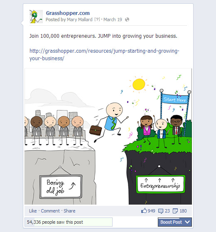Image resolution: width=216 pixels, height=232 pixels.
Task: Click the speech bubble comments count icon
Action: coord(161,211)
